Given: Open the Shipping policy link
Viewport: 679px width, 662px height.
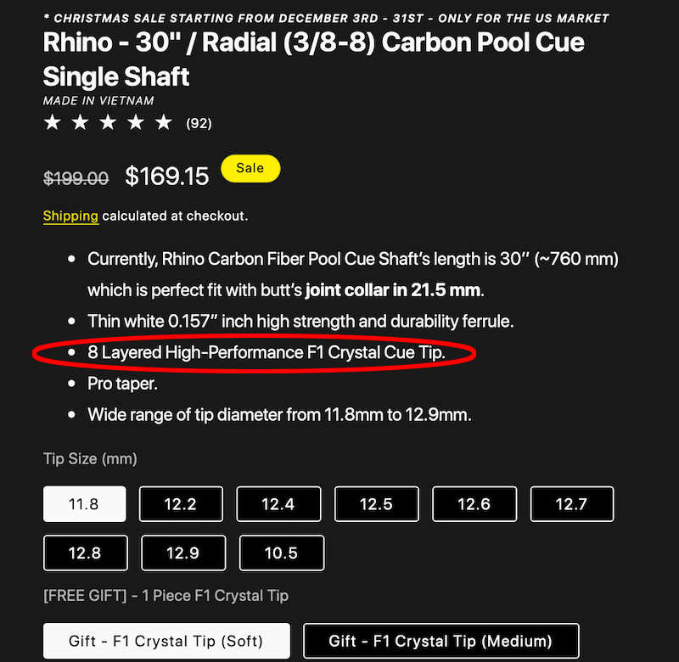Looking at the screenshot, I should (x=70, y=216).
